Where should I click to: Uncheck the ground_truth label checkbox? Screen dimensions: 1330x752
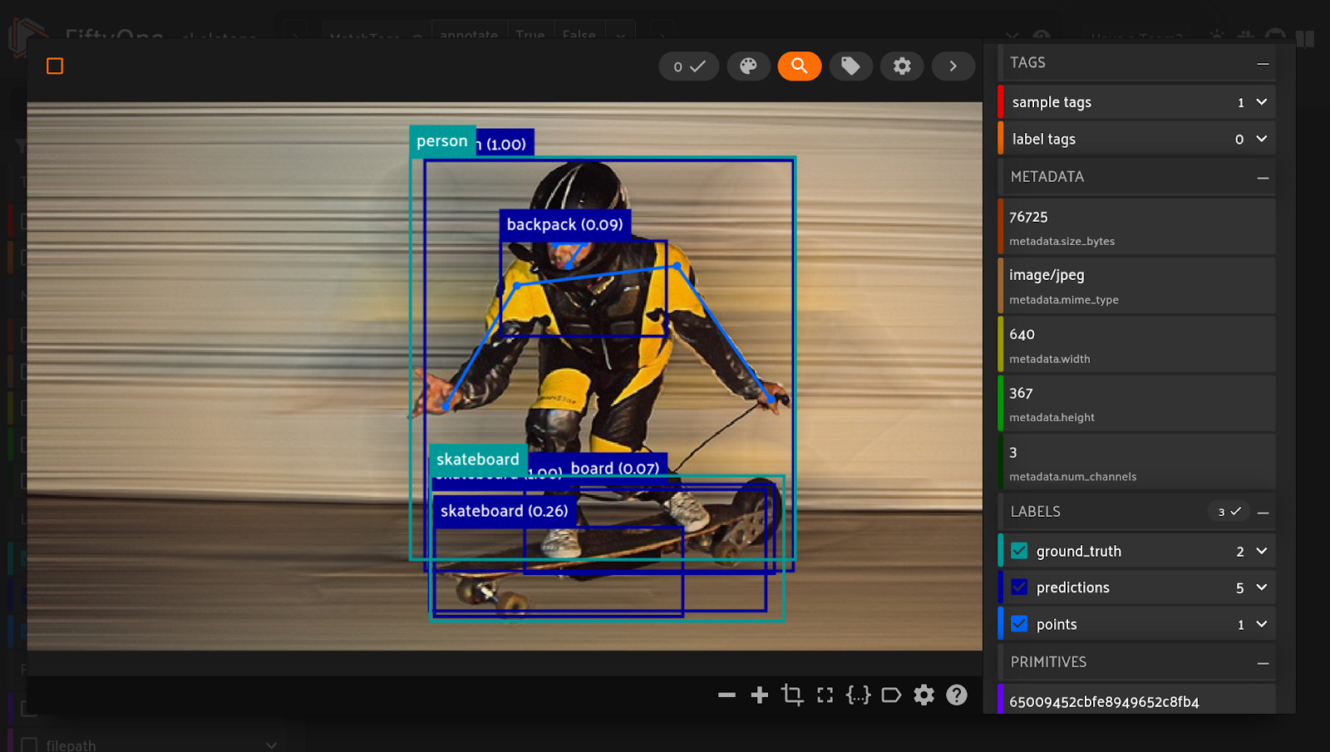click(1019, 551)
